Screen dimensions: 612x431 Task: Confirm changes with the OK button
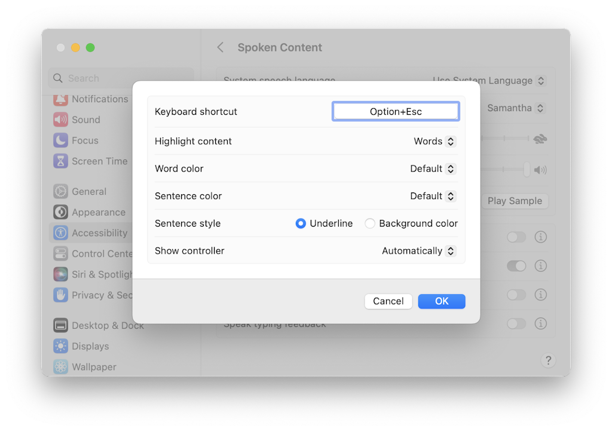click(x=442, y=301)
